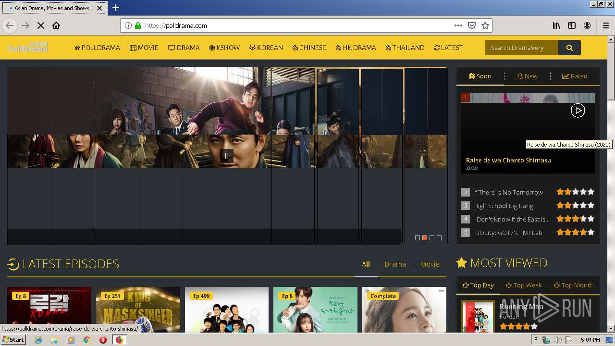The height and width of the screenshot is (346, 615).
Task: Click the address bar URL field
Action: click(298, 25)
